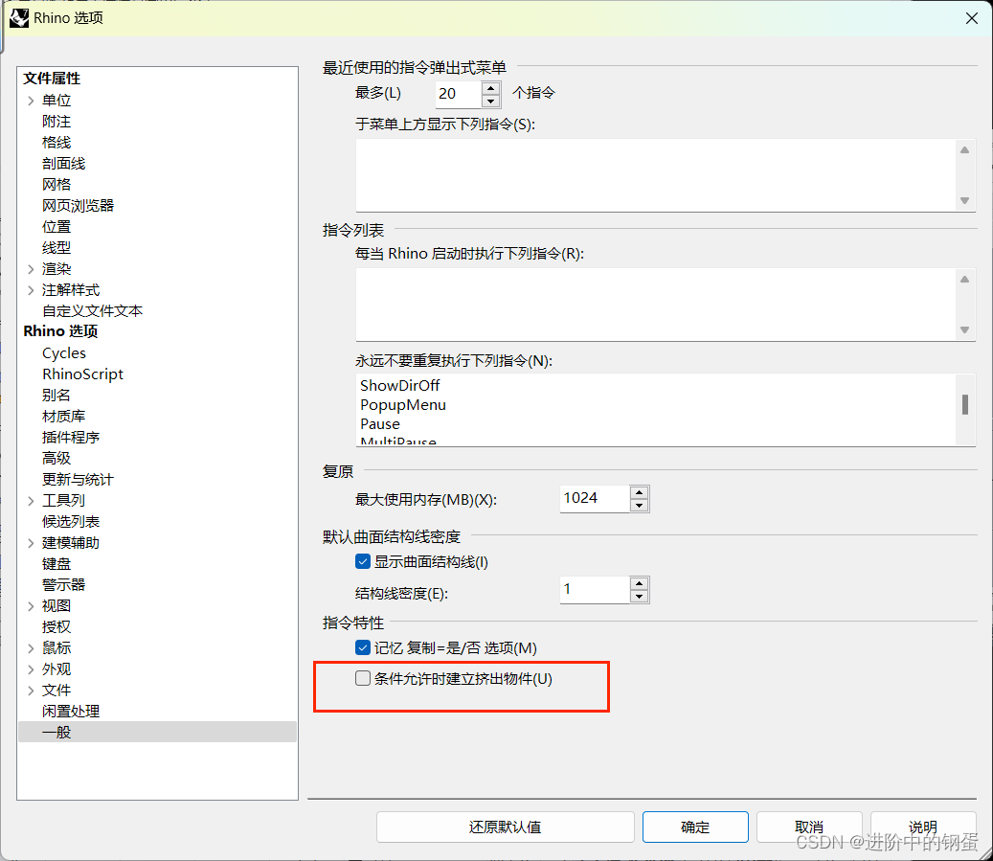Screen dimensions: 993x861
Task: Decrease 结构线密度 with down arrow
Action: click(639, 597)
